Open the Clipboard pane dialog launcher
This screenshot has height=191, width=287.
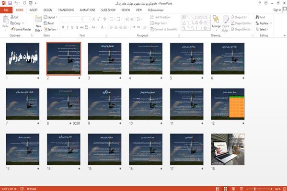point(32,36)
